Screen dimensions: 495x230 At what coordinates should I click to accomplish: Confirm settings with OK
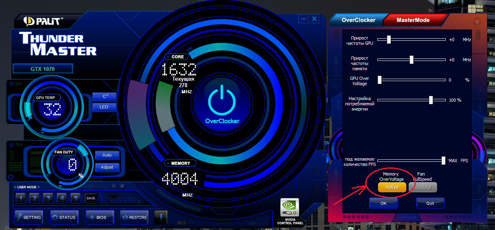point(383,203)
